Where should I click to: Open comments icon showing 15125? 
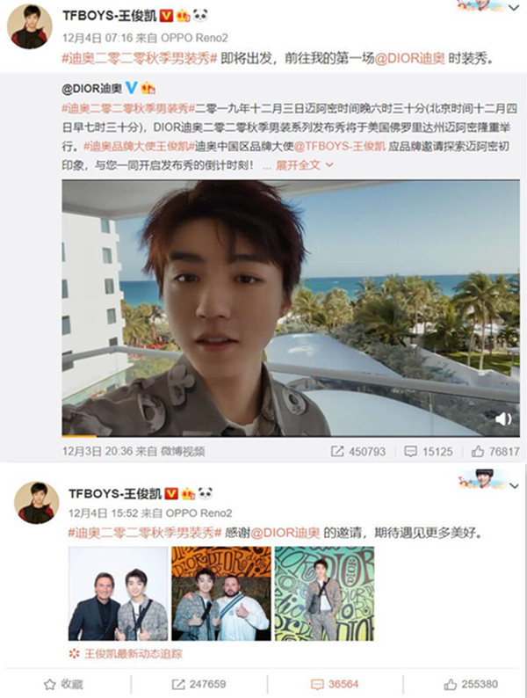[428, 451]
